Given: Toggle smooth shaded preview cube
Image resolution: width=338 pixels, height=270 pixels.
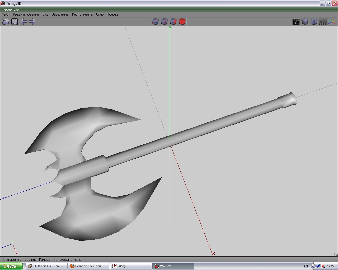Looking at the screenshot, I should click(x=305, y=22).
